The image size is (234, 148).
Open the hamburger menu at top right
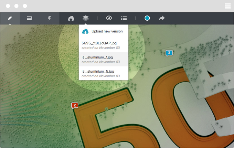point(228,6)
